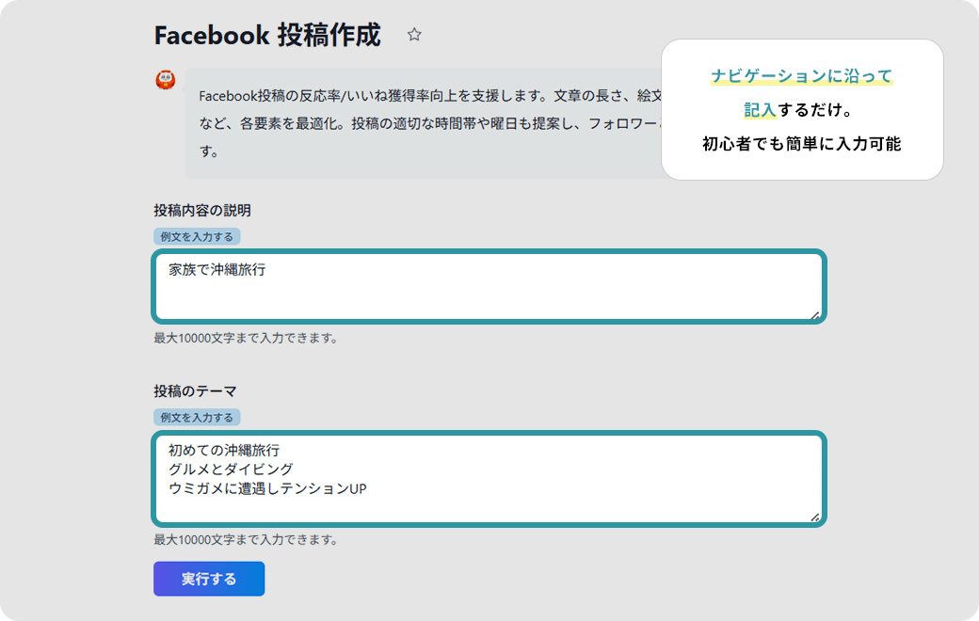Click resize handle of the post description textarea
Viewport: 979px width, 621px height.
point(814,315)
